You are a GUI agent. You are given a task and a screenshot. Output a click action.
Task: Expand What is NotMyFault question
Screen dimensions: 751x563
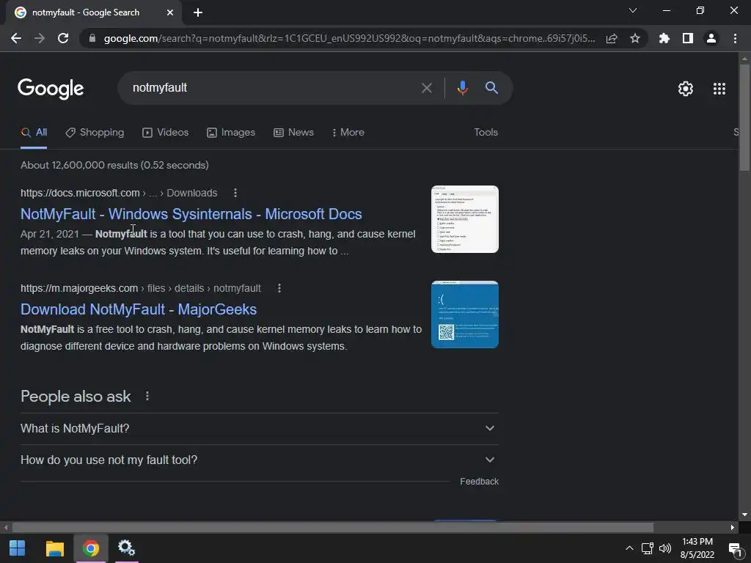coord(259,428)
